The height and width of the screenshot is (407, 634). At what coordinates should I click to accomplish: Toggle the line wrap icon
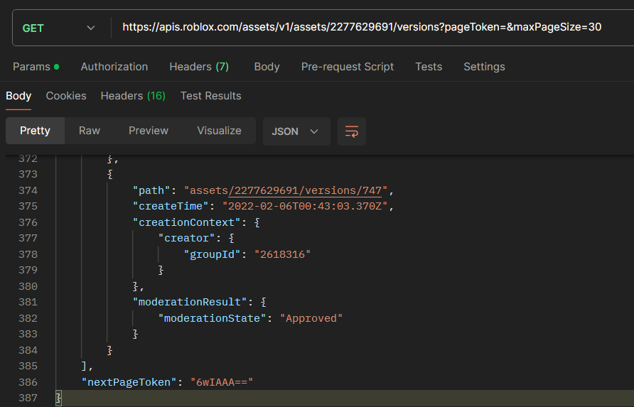[352, 131]
